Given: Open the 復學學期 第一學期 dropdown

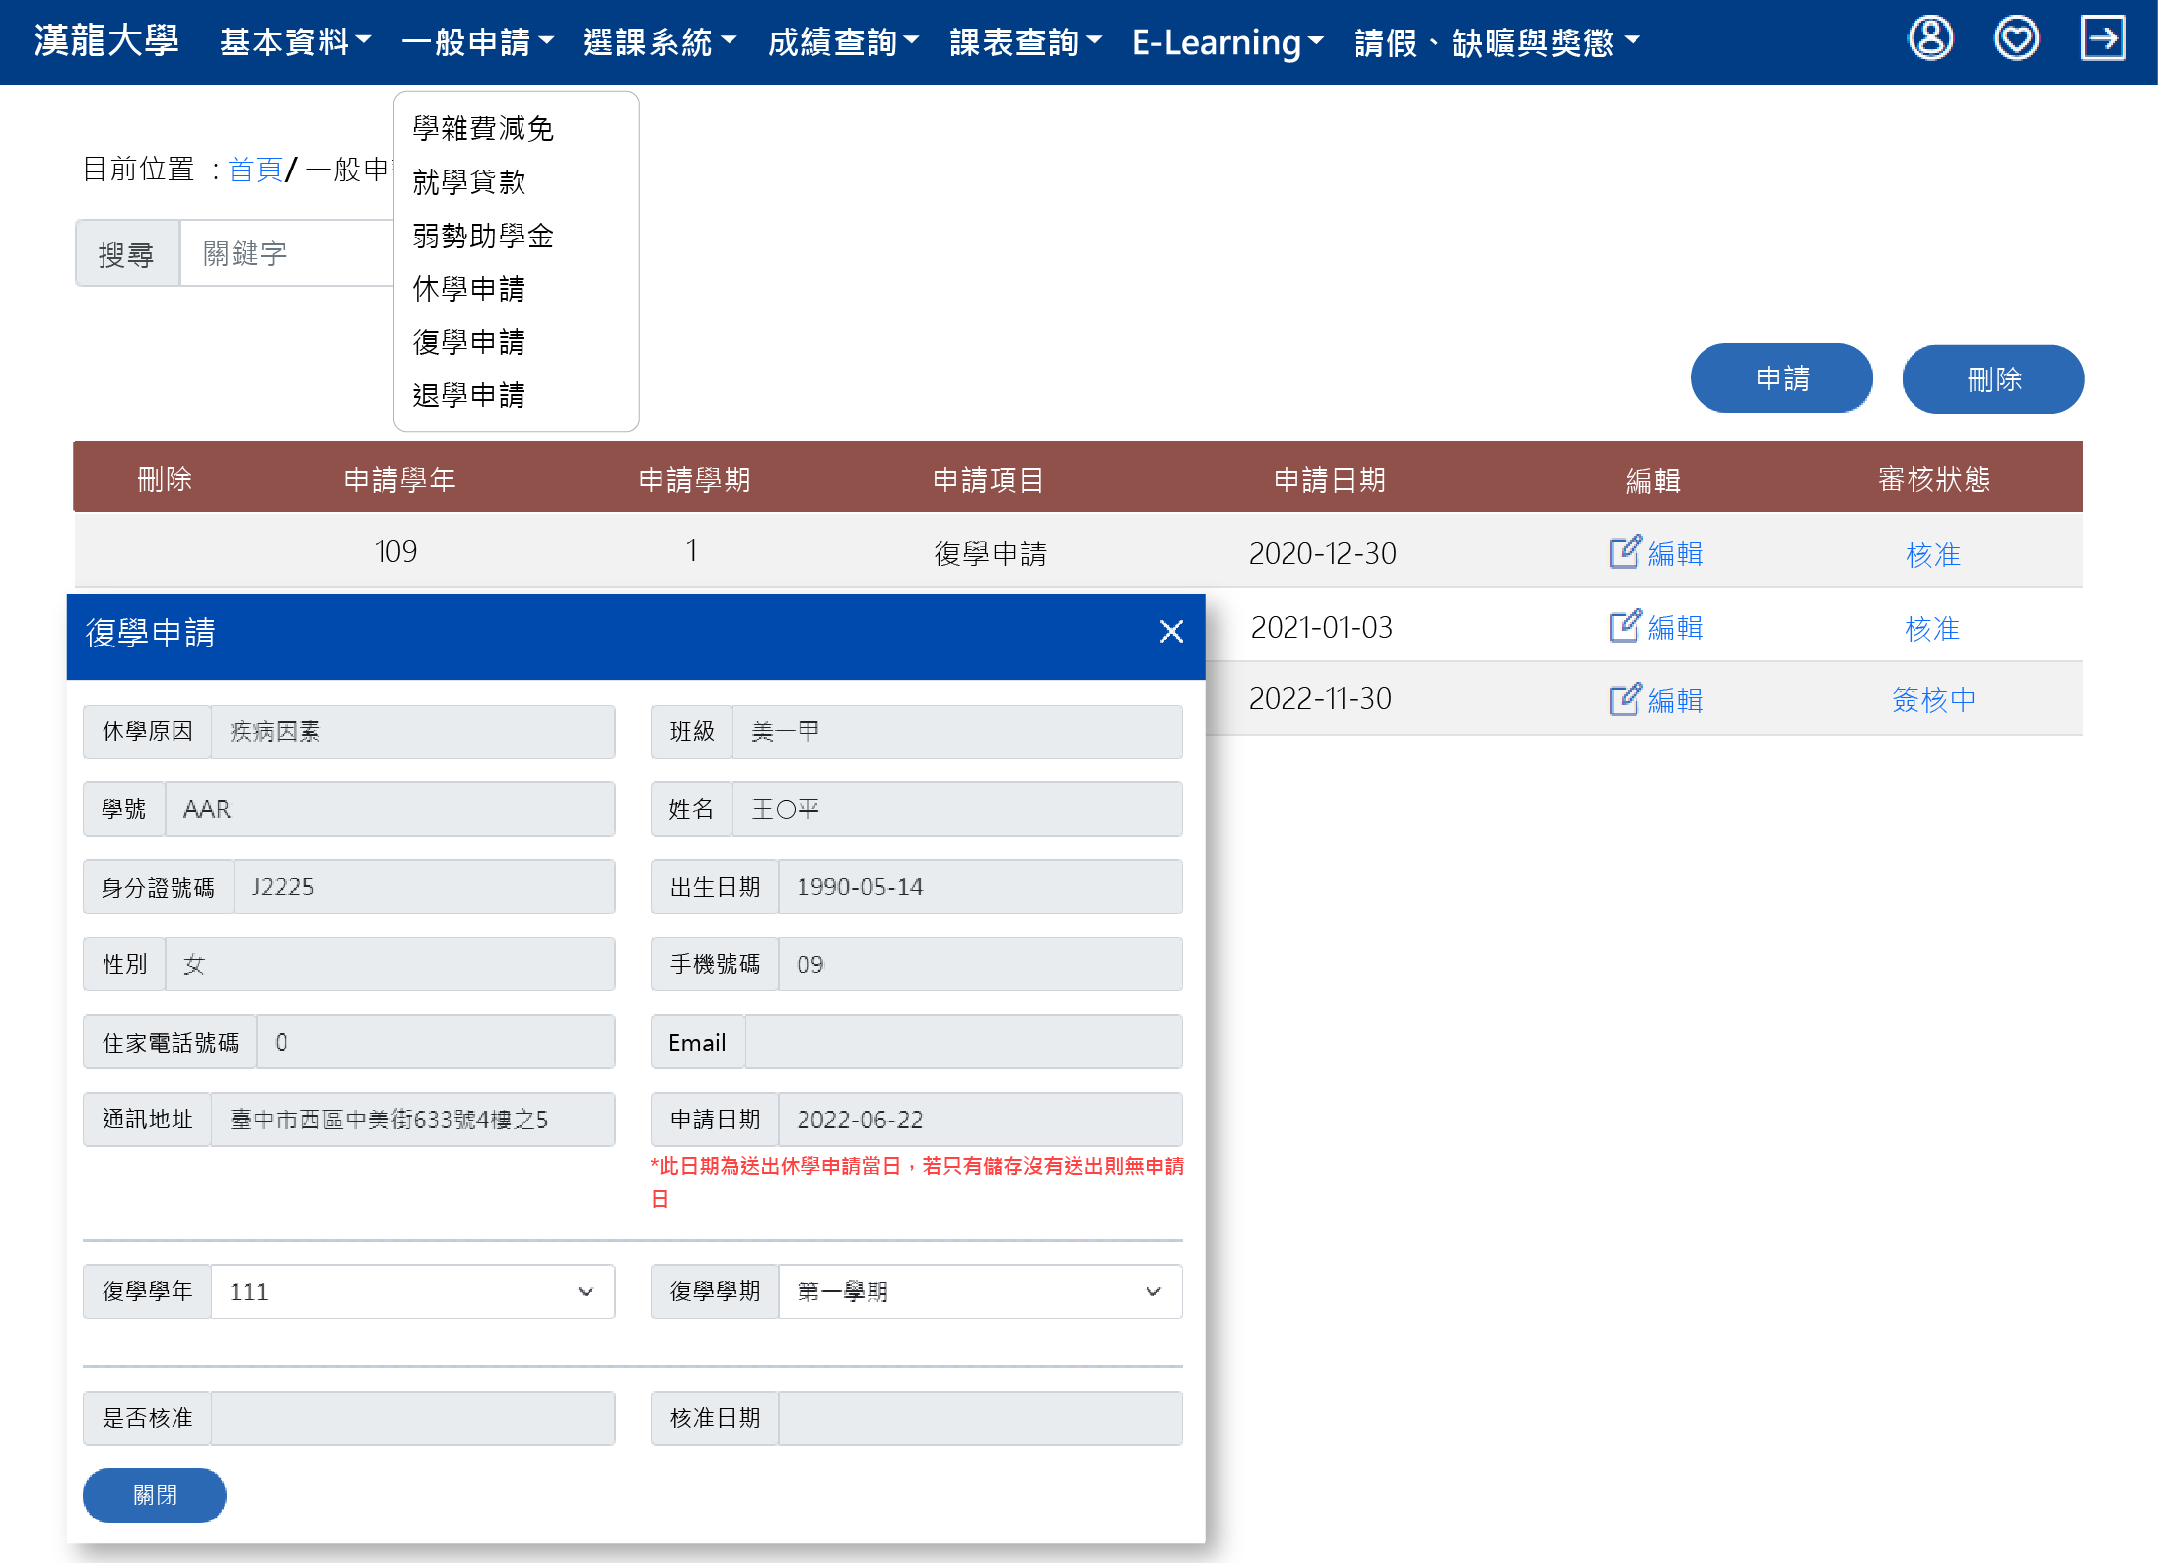Looking at the screenshot, I should [980, 1292].
